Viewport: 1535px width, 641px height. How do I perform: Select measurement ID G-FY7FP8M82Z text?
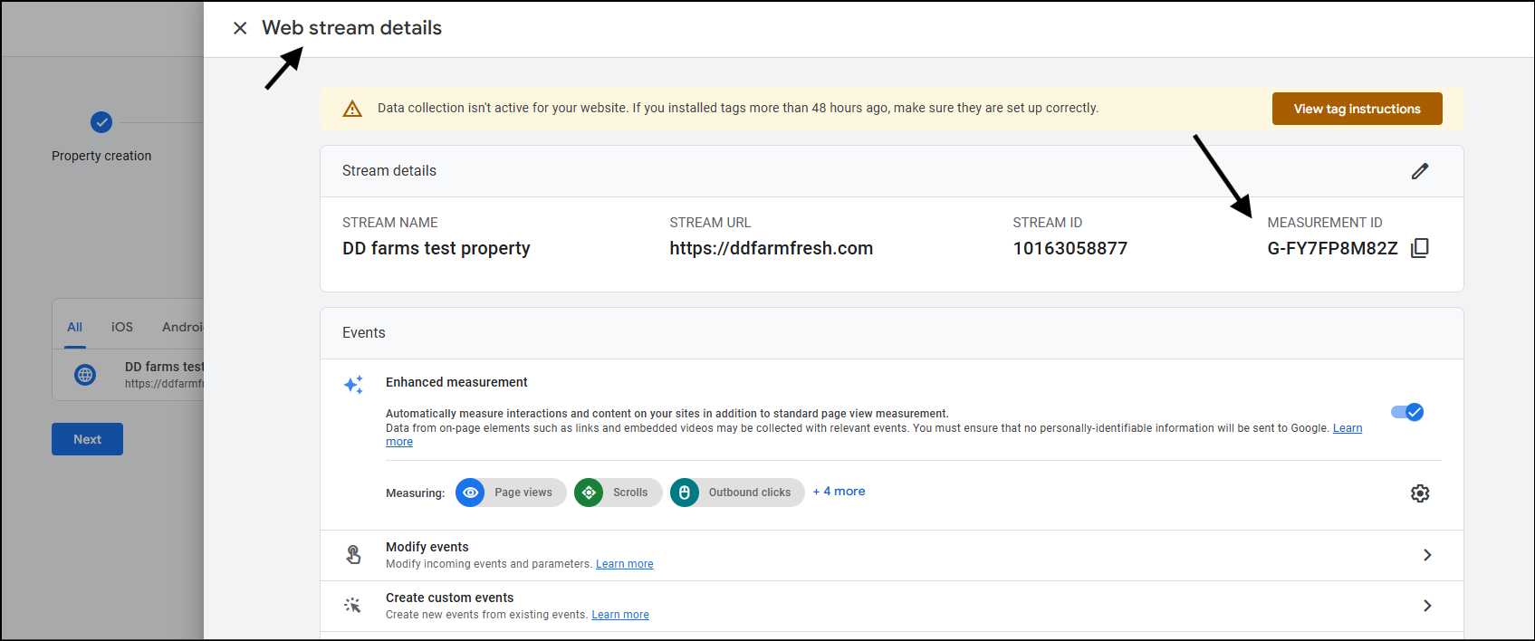tap(1332, 248)
